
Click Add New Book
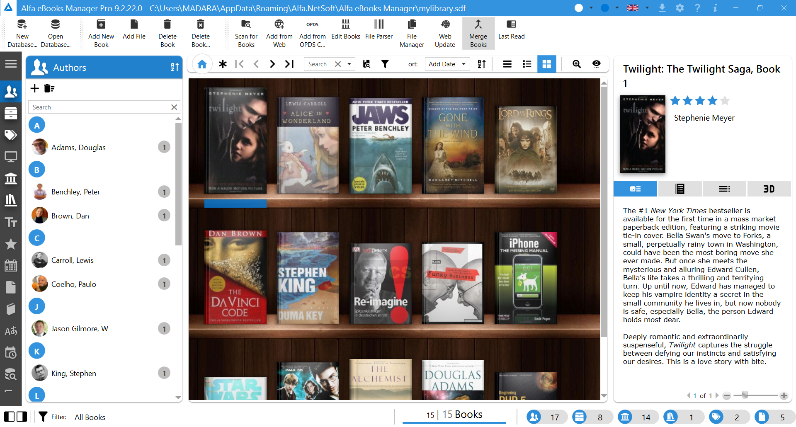(x=101, y=33)
